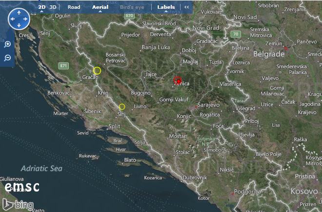Select the Bird's eye view
This screenshot has height=212, width=322.
(132, 7)
